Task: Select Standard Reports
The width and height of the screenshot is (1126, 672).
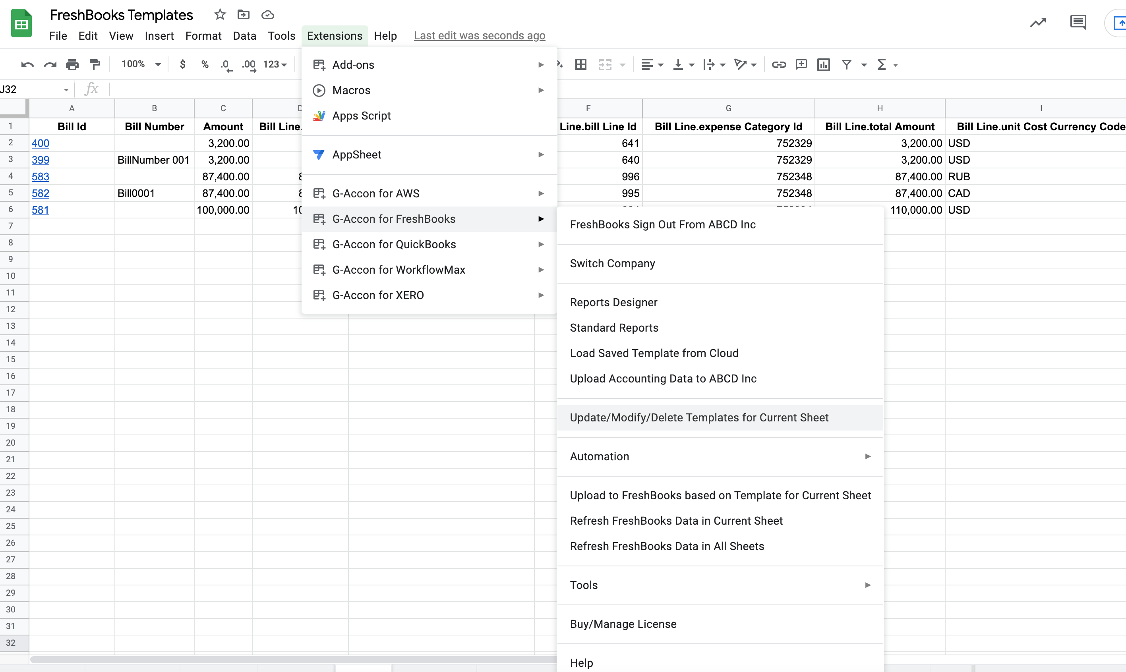Action: (720, 328)
